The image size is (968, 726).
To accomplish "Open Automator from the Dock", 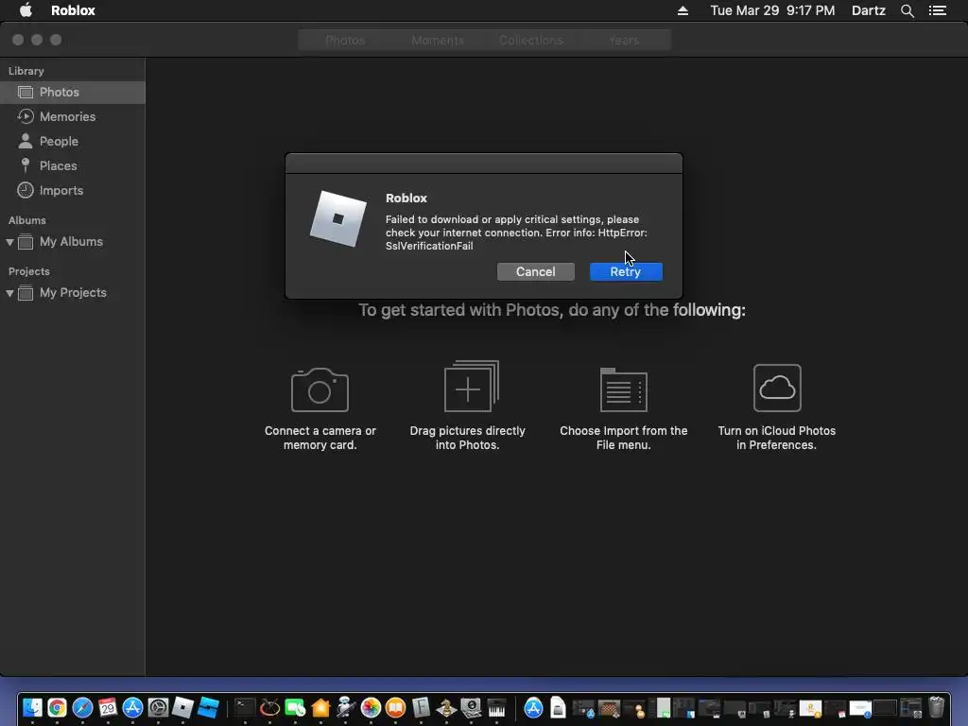I will 346,707.
